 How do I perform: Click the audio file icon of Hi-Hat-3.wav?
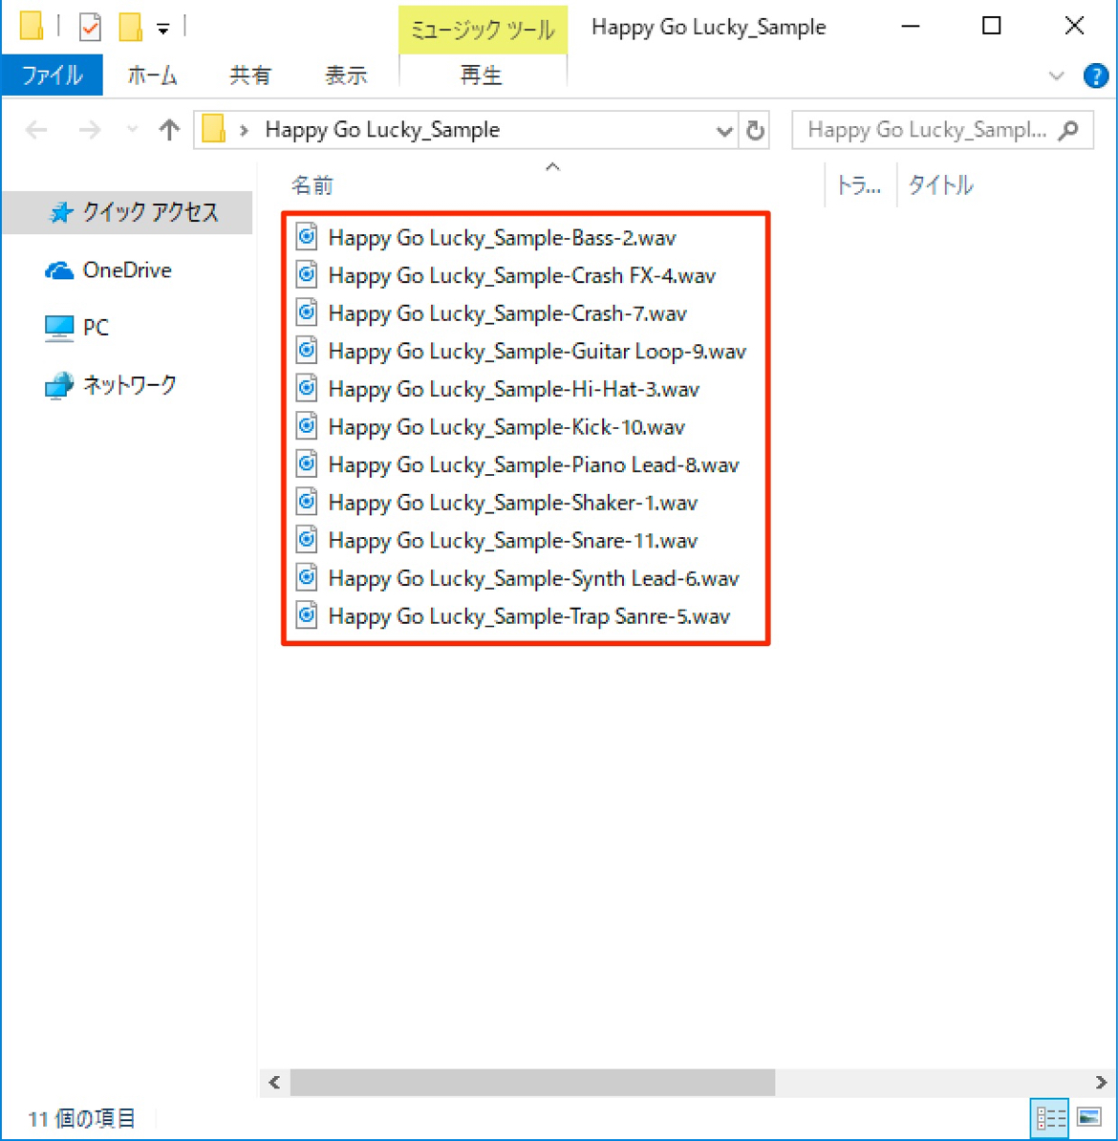pos(307,388)
